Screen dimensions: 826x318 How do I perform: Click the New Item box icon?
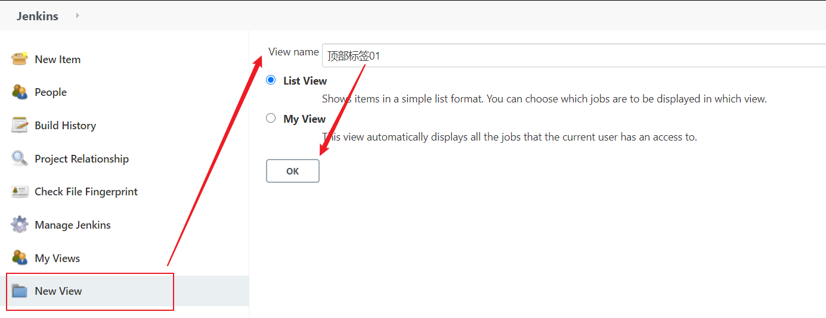tap(20, 59)
